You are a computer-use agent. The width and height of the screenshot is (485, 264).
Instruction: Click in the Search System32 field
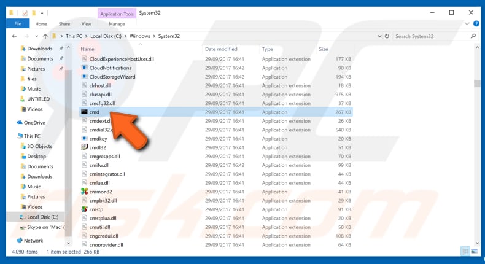point(432,36)
